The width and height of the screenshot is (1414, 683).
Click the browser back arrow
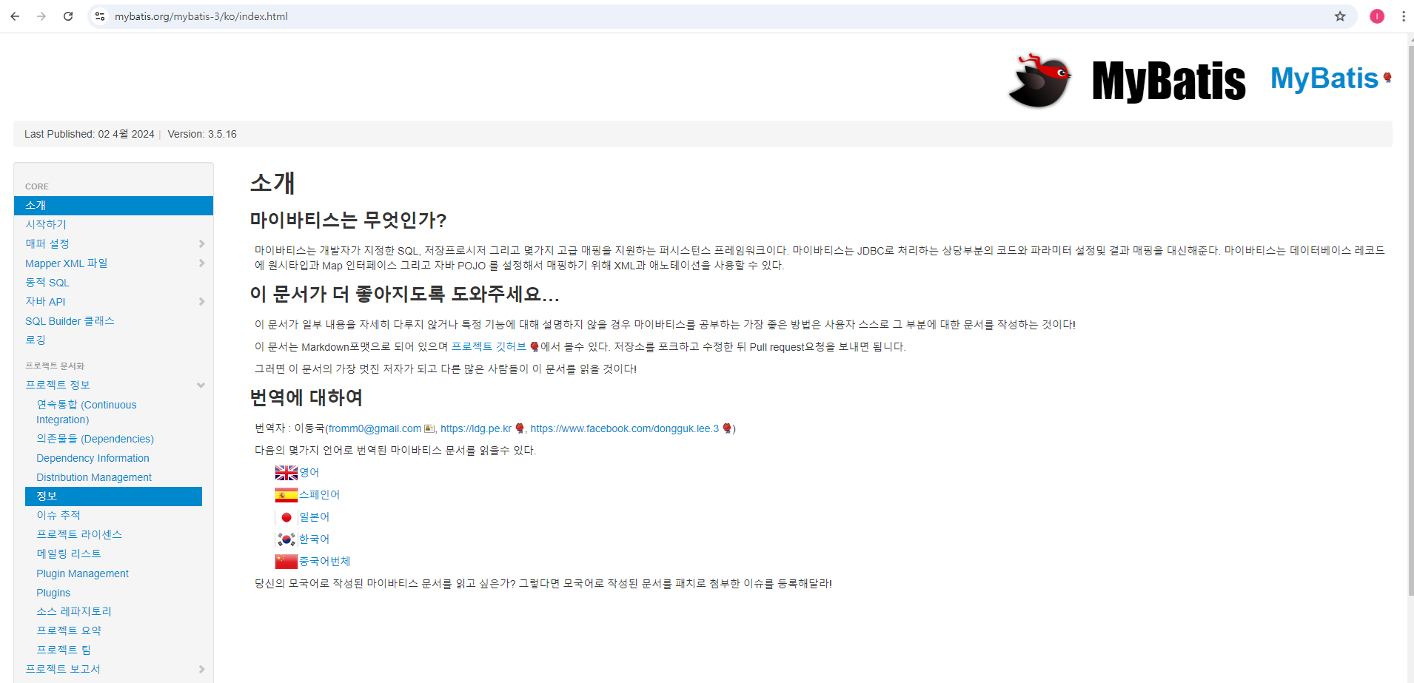15,16
